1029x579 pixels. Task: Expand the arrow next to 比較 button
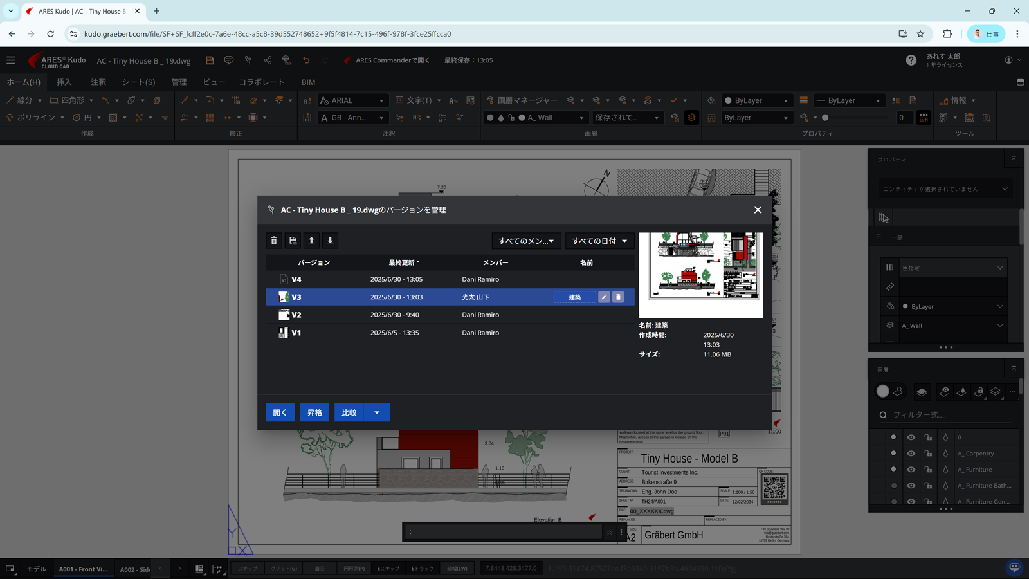point(377,412)
